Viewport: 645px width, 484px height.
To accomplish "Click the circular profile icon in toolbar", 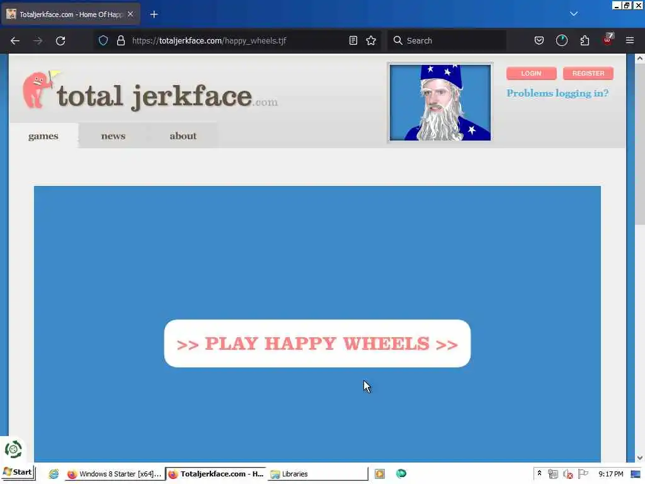I will click(x=561, y=40).
